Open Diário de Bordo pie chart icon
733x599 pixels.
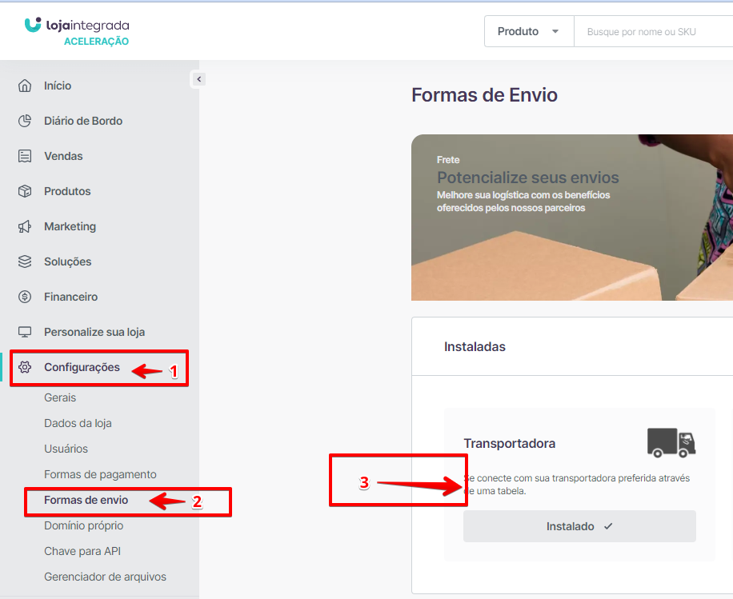coord(25,121)
